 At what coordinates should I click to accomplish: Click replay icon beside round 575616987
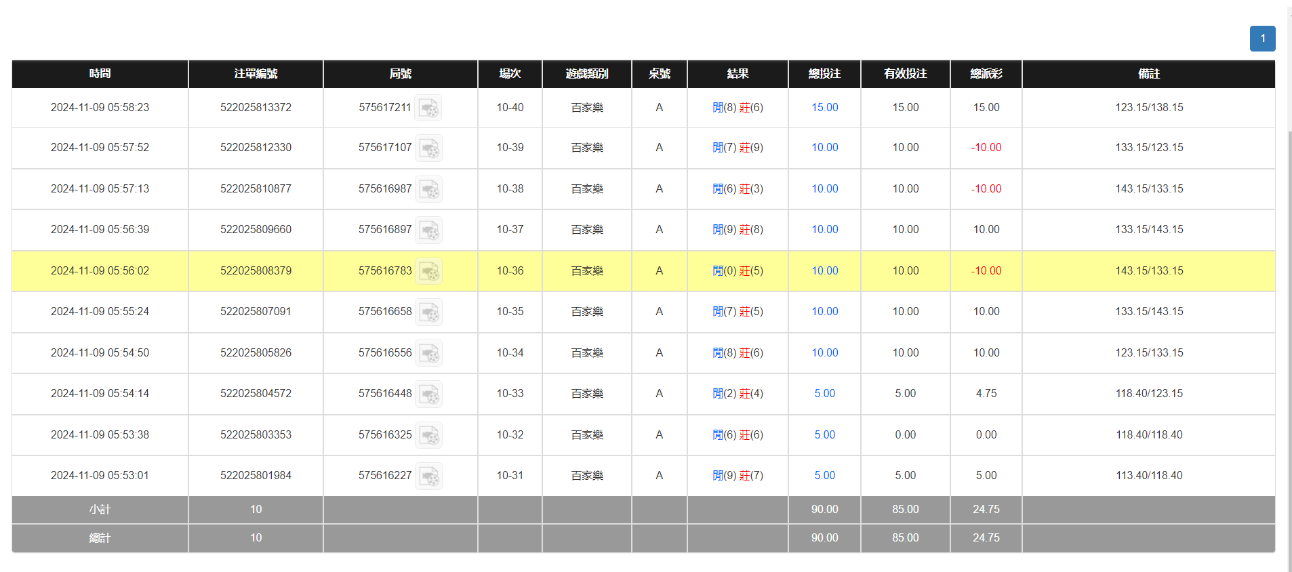[429, 190]
